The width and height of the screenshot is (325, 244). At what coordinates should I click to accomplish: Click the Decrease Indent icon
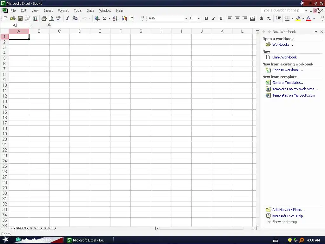pos(278,18)
